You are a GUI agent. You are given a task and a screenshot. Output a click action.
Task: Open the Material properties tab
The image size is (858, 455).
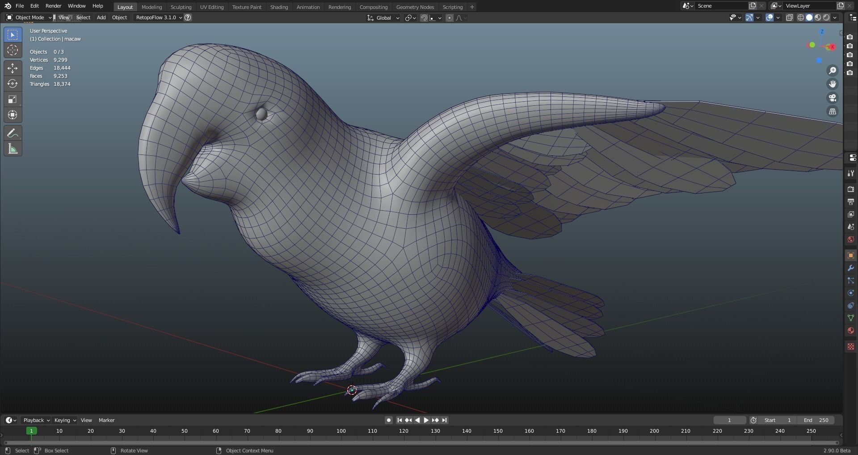(851, 330)
